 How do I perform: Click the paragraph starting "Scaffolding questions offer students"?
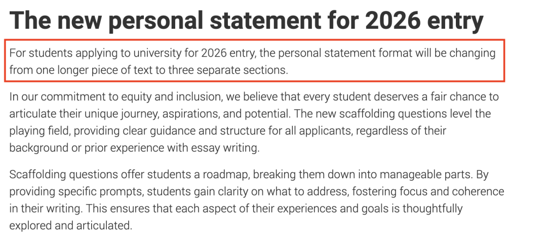[256, 201]
